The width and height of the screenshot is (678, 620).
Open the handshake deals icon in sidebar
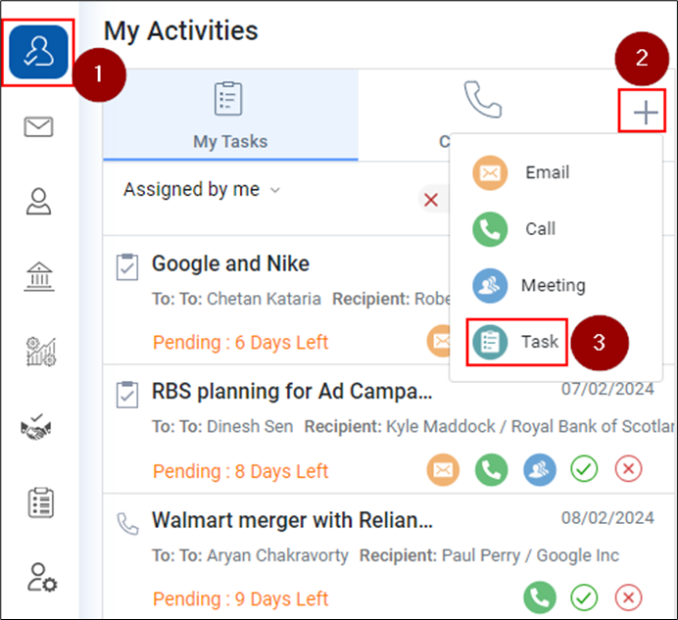click(x=36, y=427)
